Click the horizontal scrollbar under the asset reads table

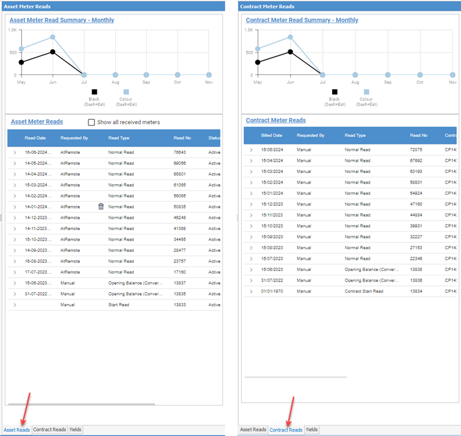81,404
